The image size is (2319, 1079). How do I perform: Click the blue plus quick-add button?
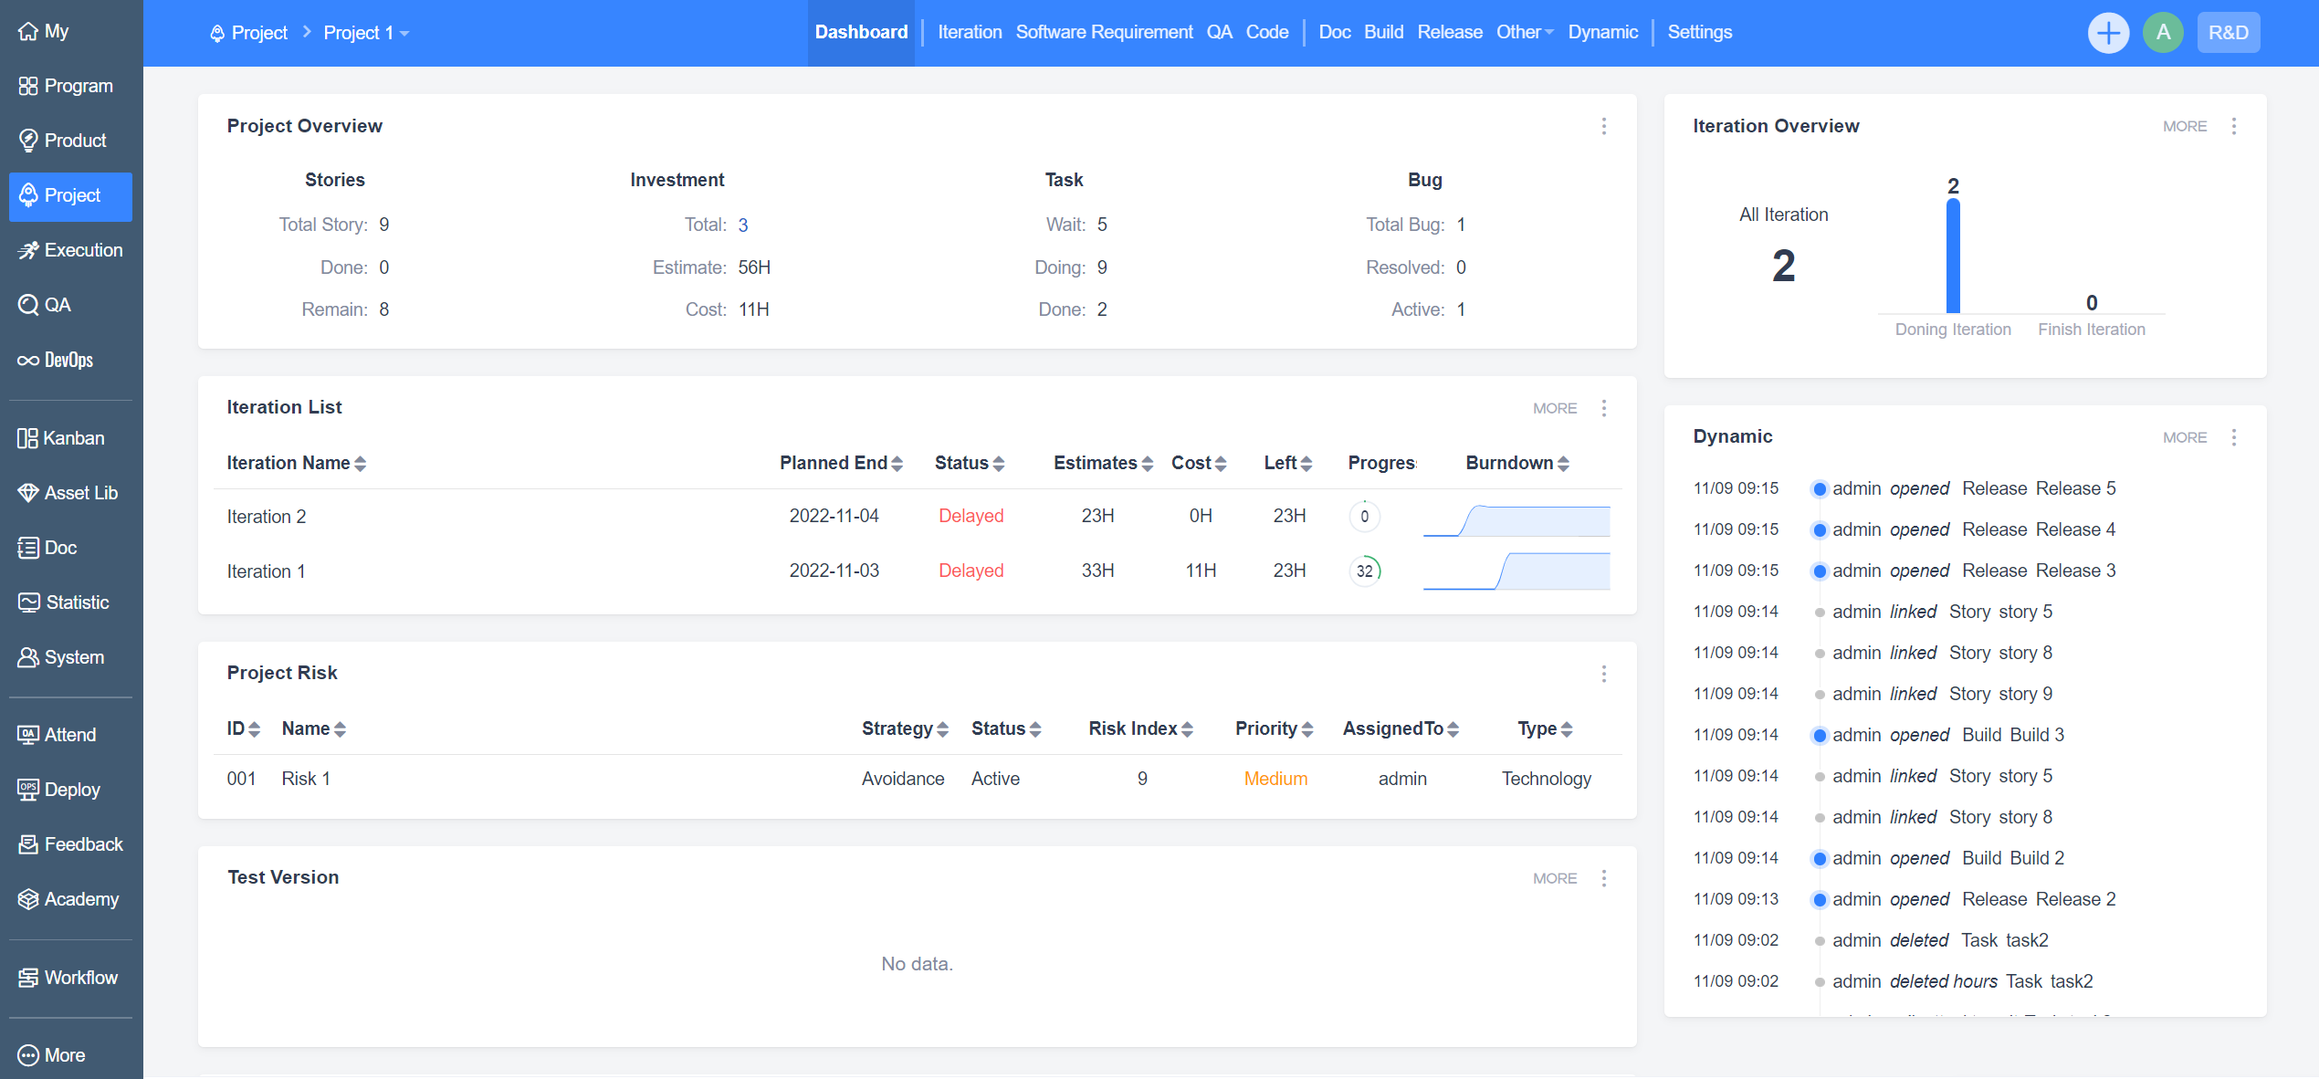point(2107,33)
